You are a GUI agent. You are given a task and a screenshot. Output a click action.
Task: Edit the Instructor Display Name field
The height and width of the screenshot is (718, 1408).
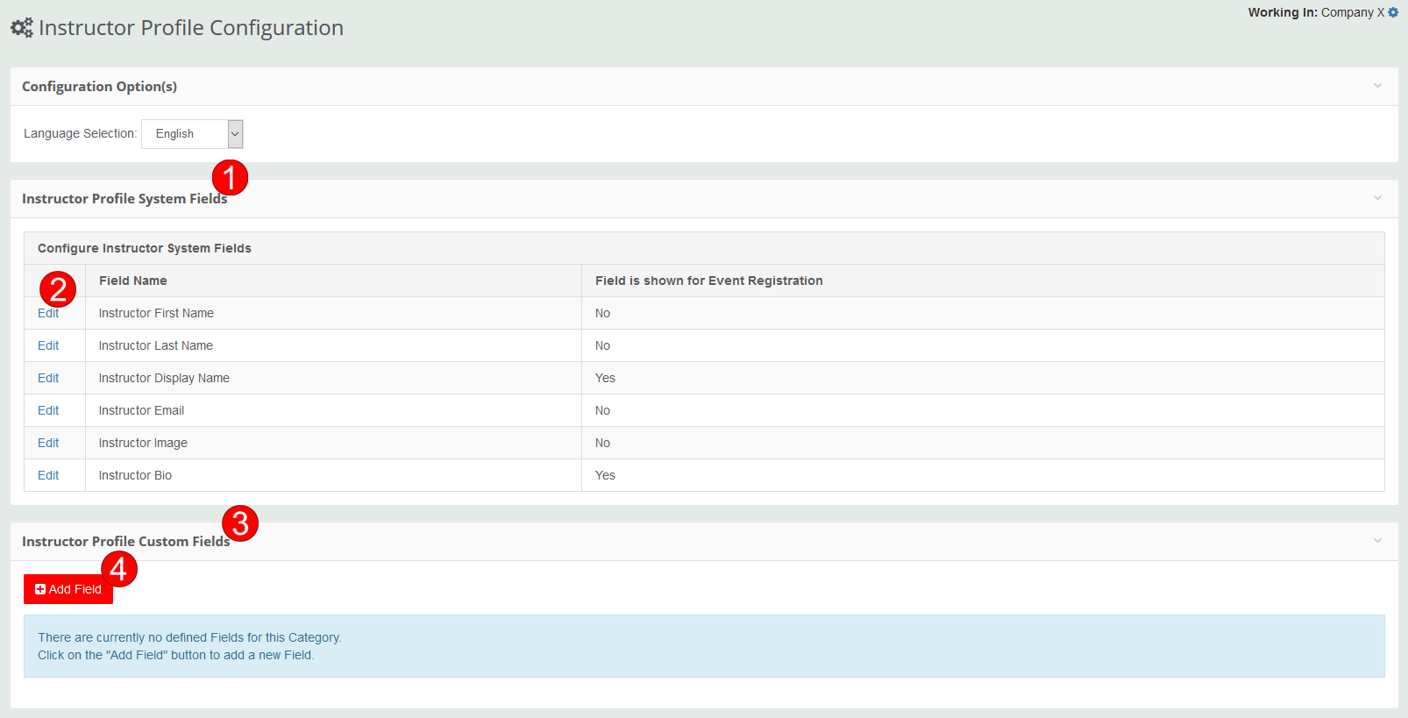48,378
